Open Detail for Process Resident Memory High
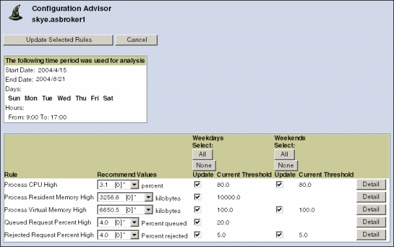The height and width of the screenshot is (247, 394). click(x=371, y=197)
